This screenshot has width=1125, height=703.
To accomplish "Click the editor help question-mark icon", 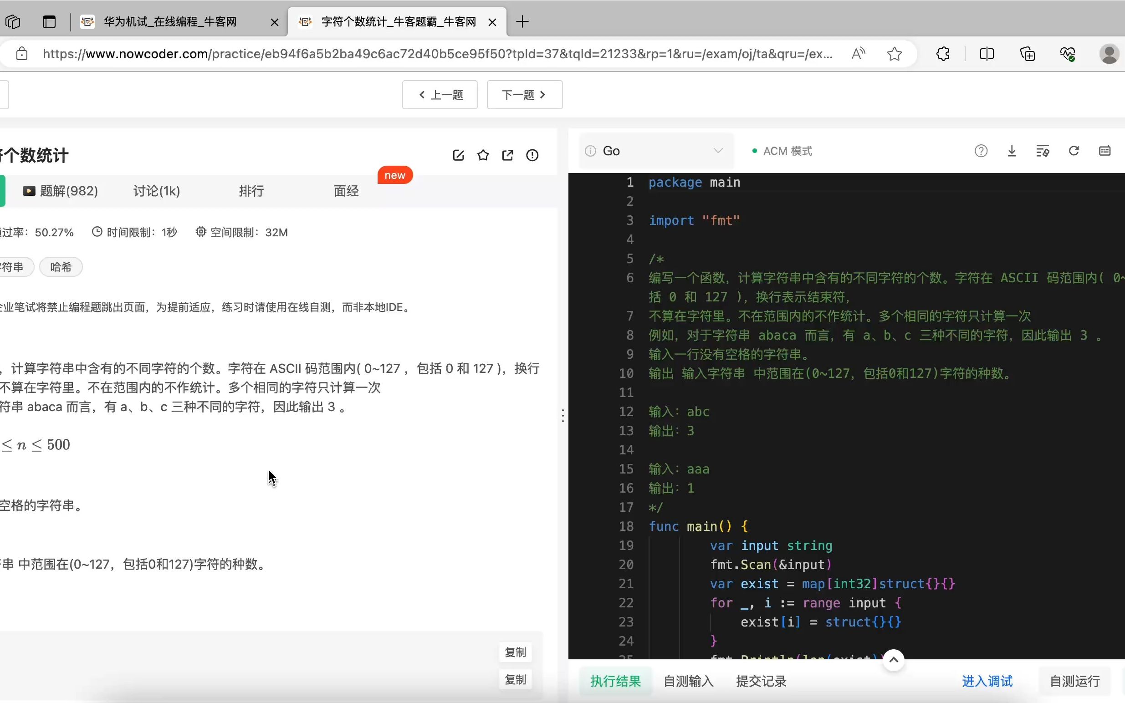I will (981, 151).
